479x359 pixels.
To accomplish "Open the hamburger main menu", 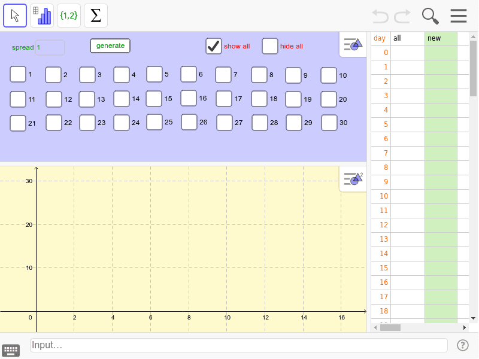I will pos(459,16).
